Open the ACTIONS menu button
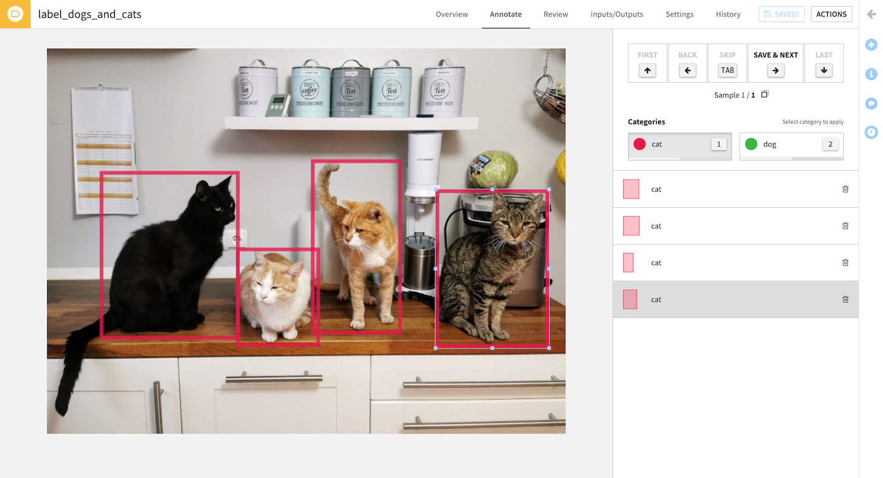This screenshot has height=478, width=883. (x=831, y=14)
